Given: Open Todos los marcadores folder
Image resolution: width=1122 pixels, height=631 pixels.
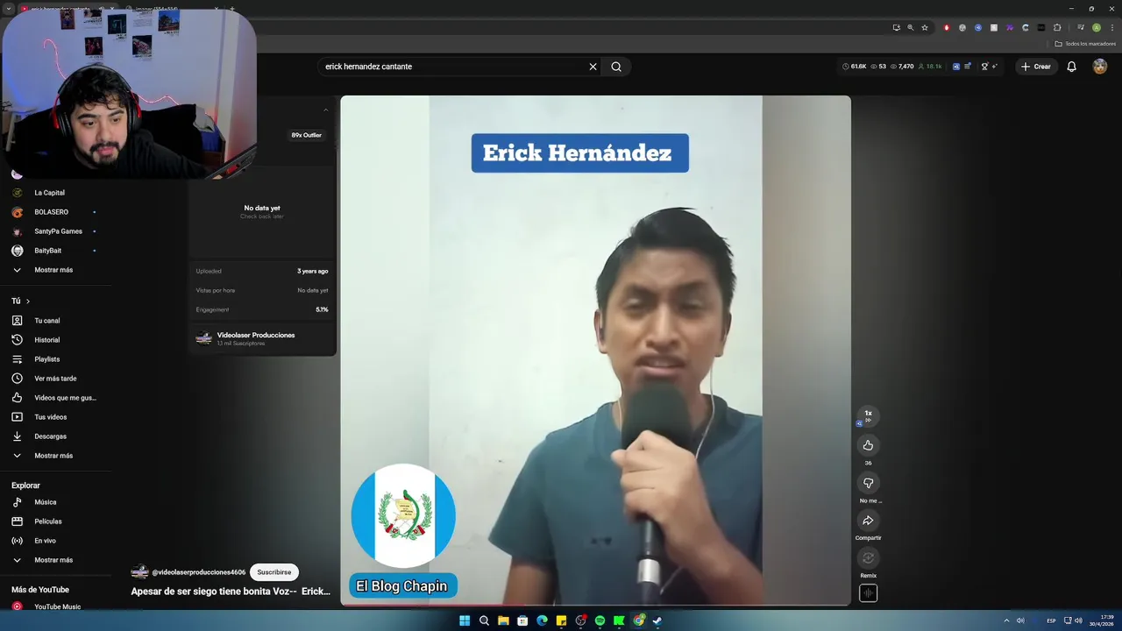Looking at the screenshot, I should 1086,44.
